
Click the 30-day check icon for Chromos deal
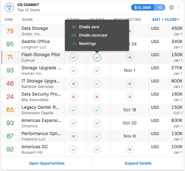click(x=97, y=123)
